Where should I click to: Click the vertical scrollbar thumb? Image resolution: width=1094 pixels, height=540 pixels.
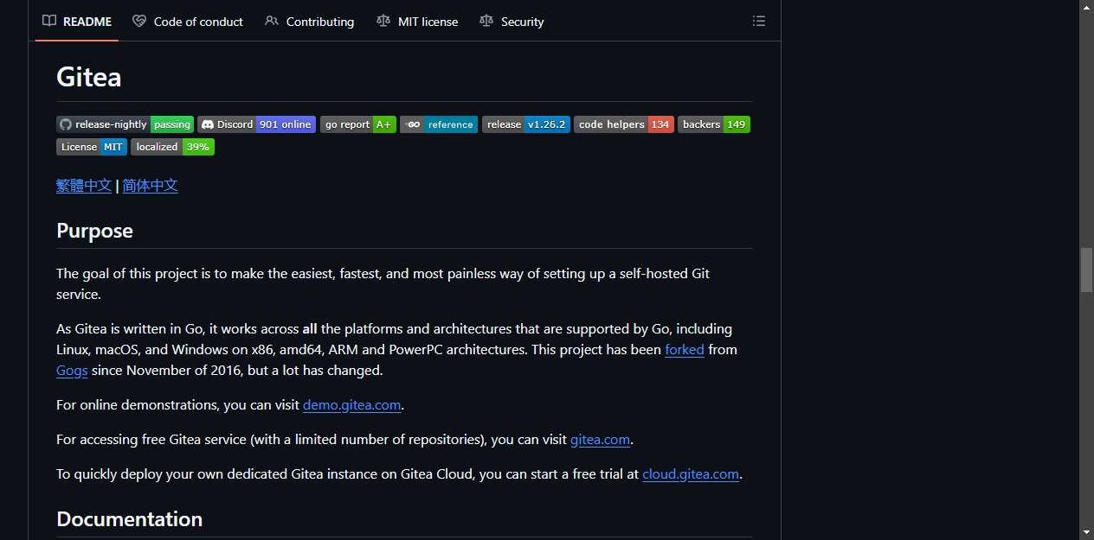1086,270
